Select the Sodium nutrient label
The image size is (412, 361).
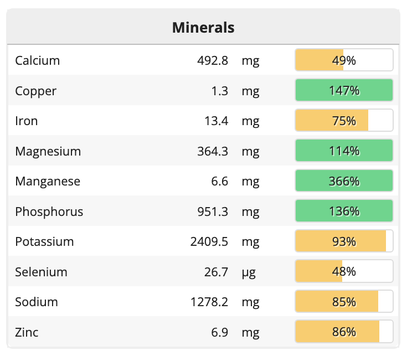37,302
